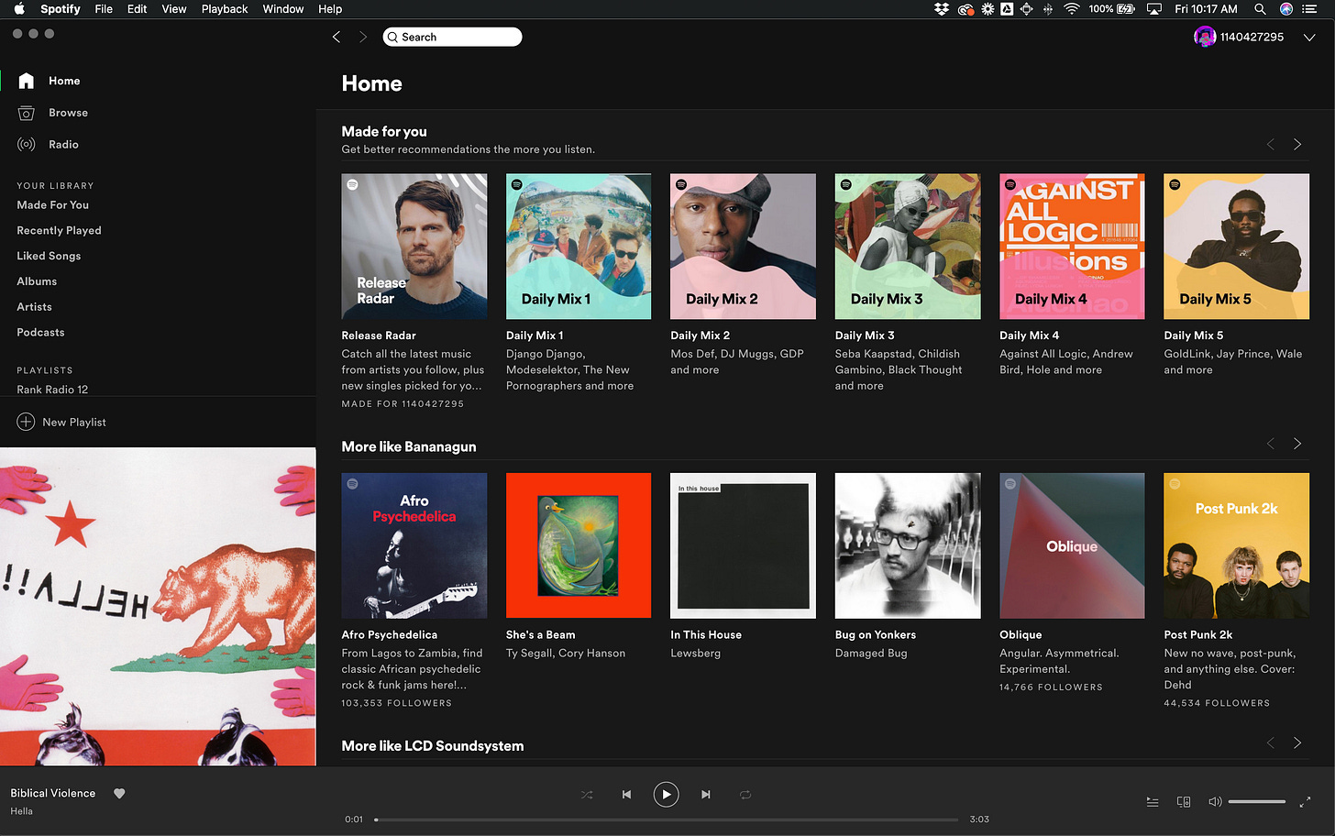The image size is (1335, 836).
Task: Click the Wi-Fi icon in menu bar
Action: point(1071,9)
